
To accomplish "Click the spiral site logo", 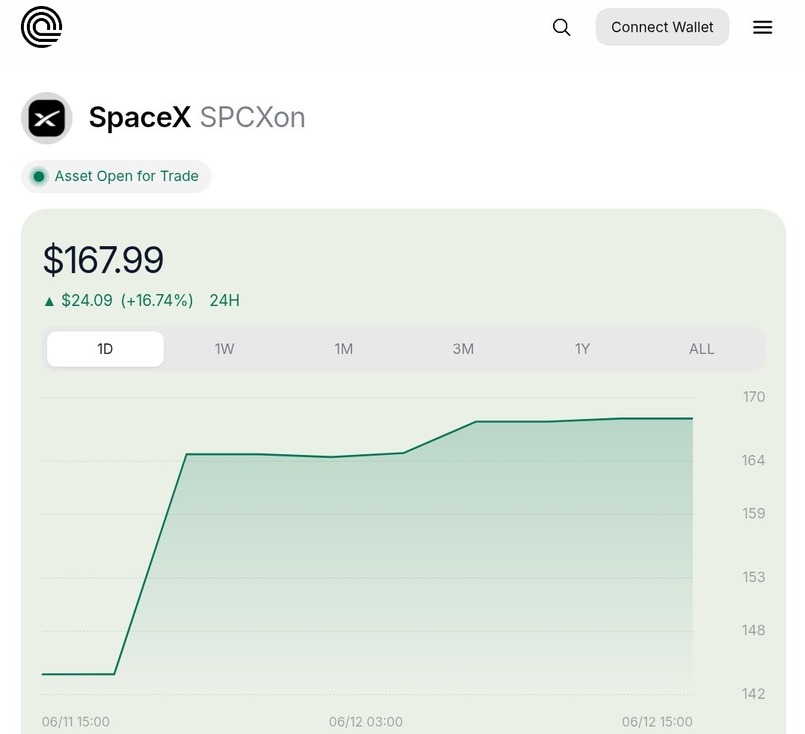I will 42,27.
